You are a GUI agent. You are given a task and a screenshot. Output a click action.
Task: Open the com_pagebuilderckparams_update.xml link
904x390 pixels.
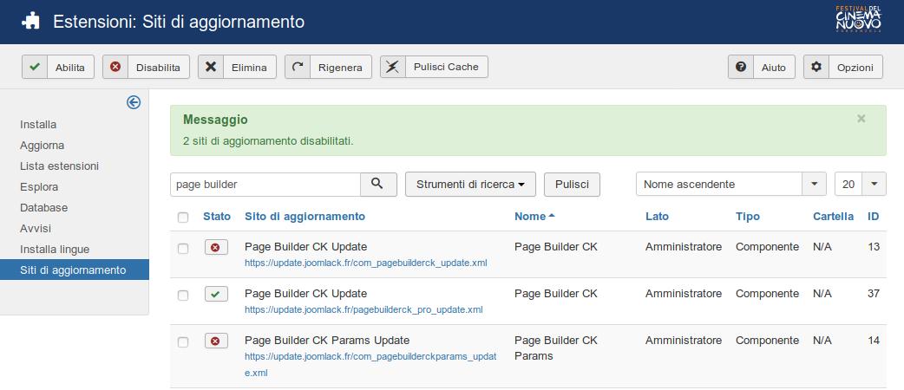point(370,364)
